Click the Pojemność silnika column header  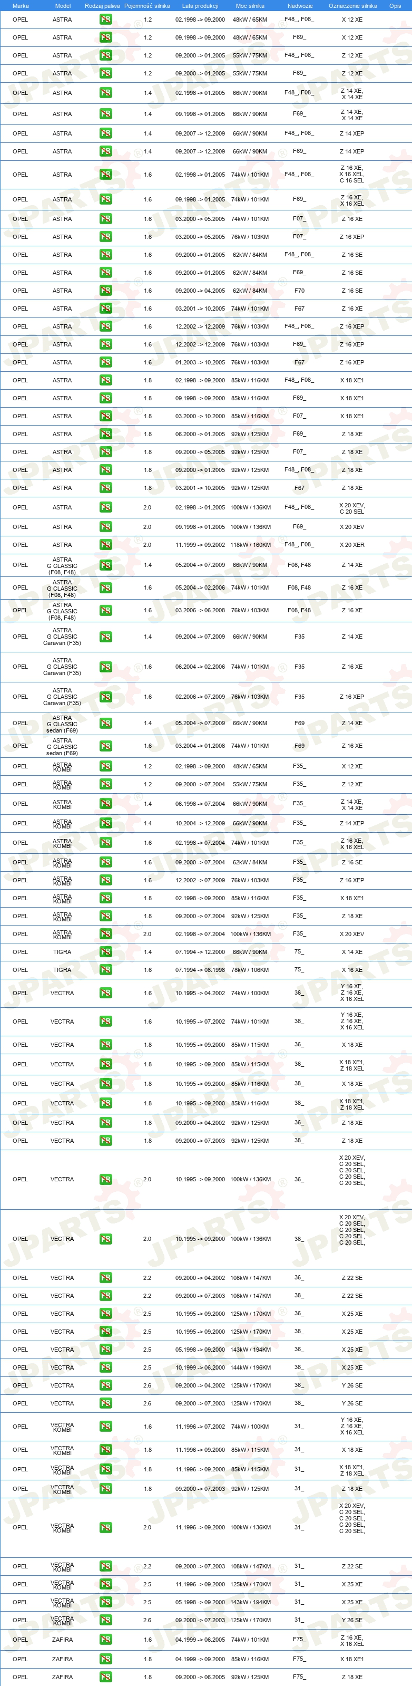coord(147,6)
